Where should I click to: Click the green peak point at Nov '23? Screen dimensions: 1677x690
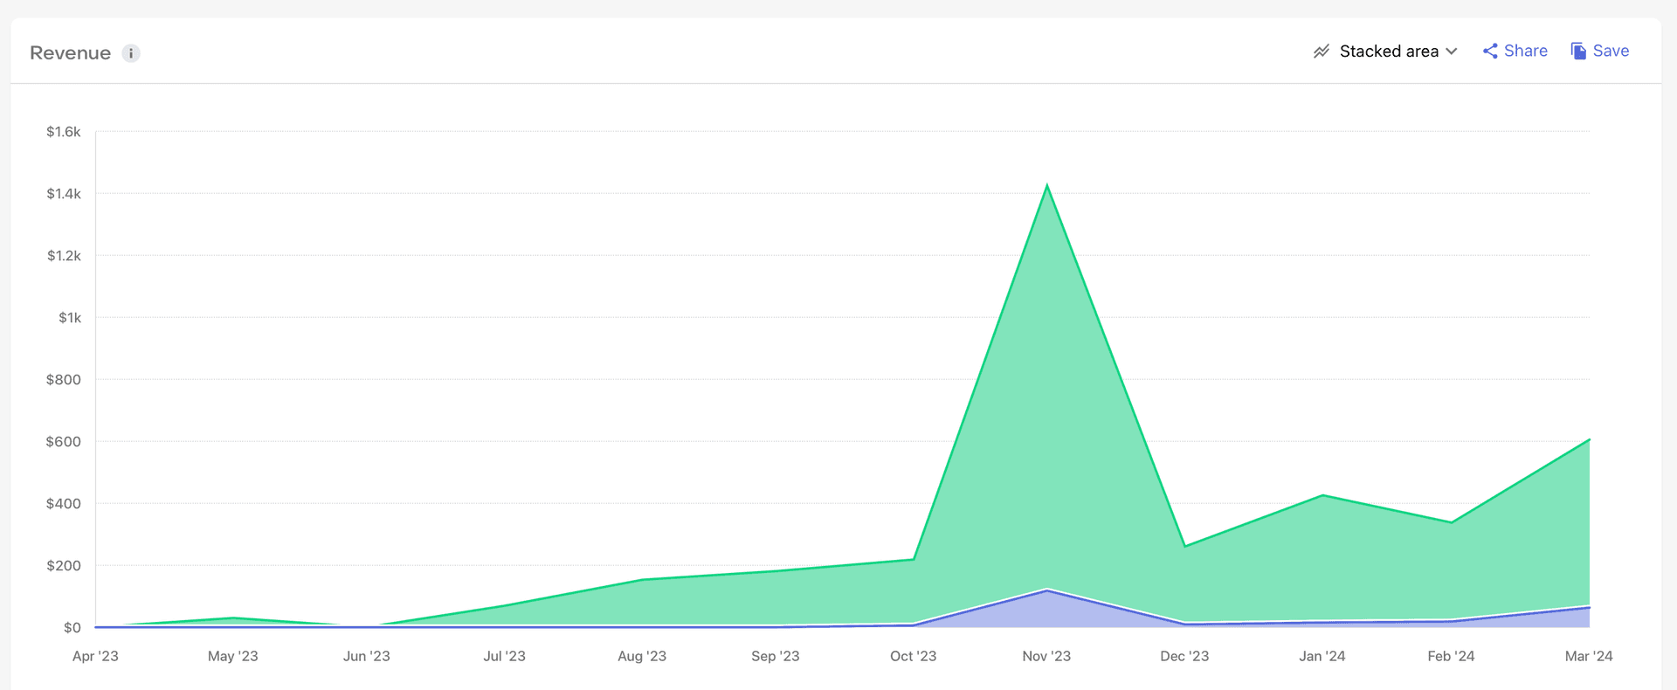coord(1046,185)
